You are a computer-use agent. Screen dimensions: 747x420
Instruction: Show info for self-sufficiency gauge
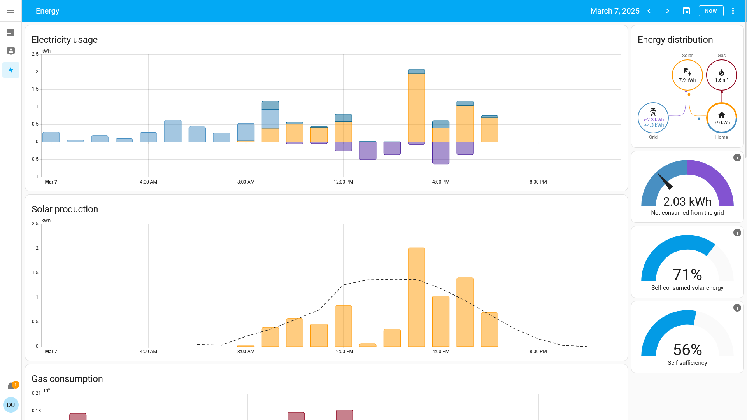point(737,308)
